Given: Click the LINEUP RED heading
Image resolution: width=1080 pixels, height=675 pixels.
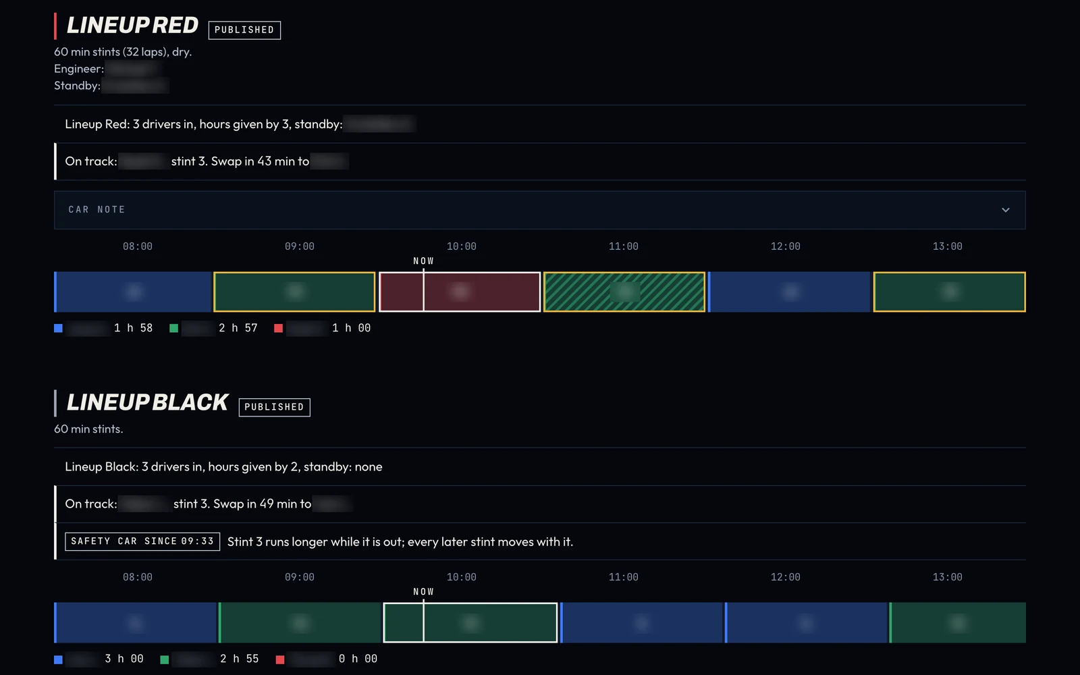Looking at the screenshot, I should (132, 26).
